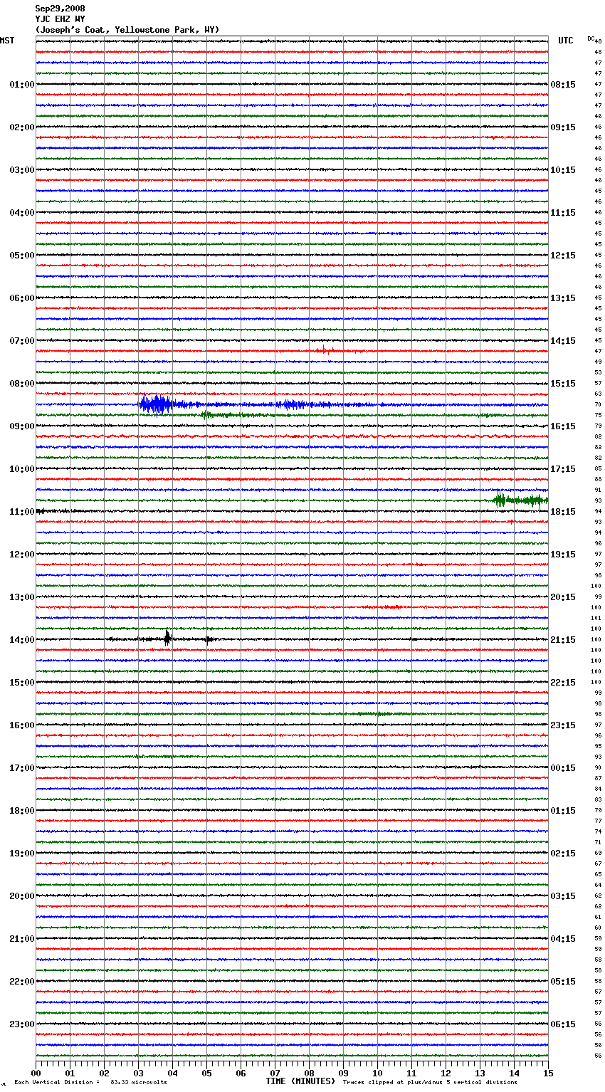Screen dimensions: 605x1092
Task: Click the Joseph's Coat, Yellowstone Park location title
Action: (x=127, y=30)
